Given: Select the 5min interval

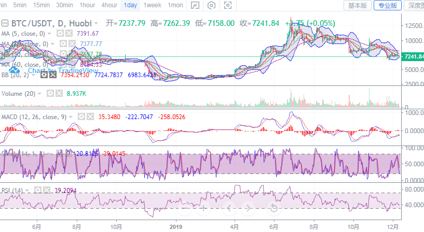Looking at the screenshot, I should (x=20, y=5).
